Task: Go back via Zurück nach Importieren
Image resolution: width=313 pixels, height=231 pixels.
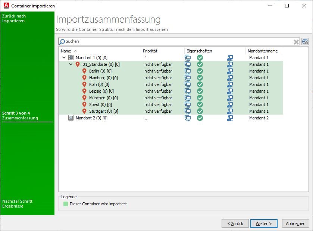Action: click(13, 19)
